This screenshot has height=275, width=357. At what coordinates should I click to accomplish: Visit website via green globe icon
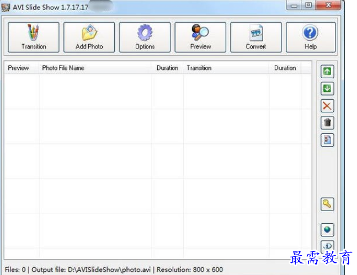[x=327, y=230]
